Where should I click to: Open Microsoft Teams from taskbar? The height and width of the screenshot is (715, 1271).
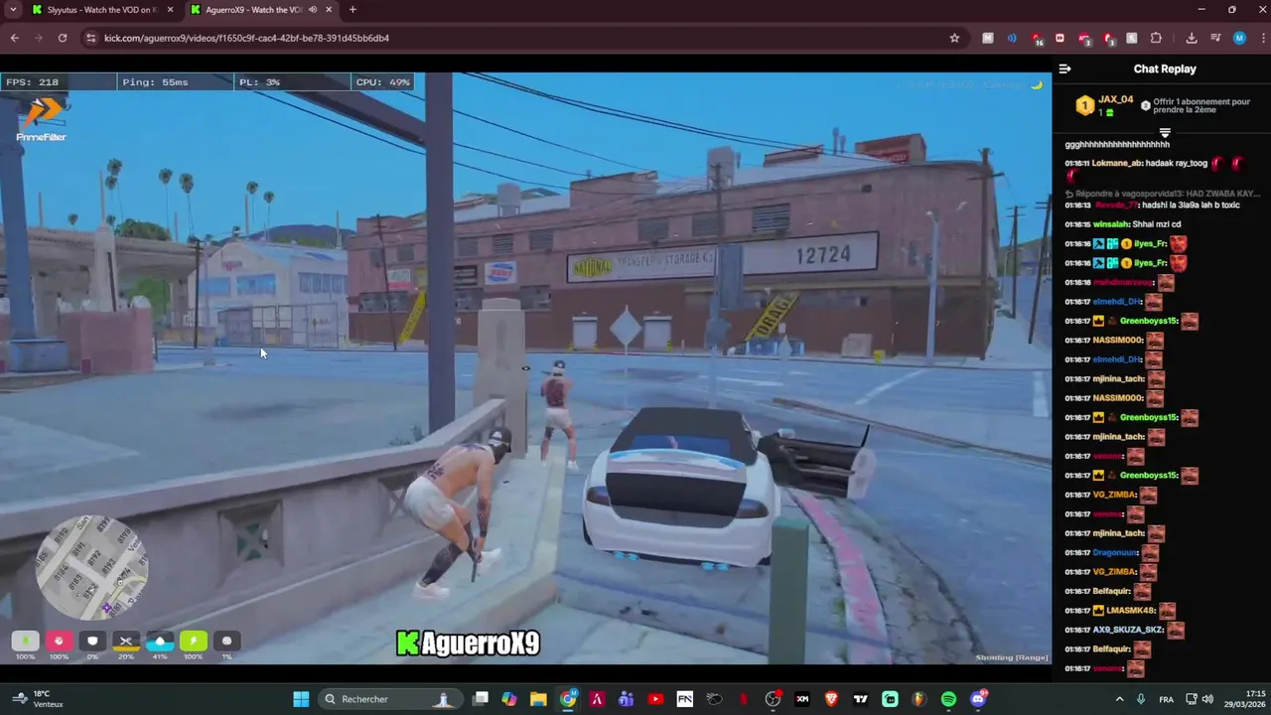626,699
